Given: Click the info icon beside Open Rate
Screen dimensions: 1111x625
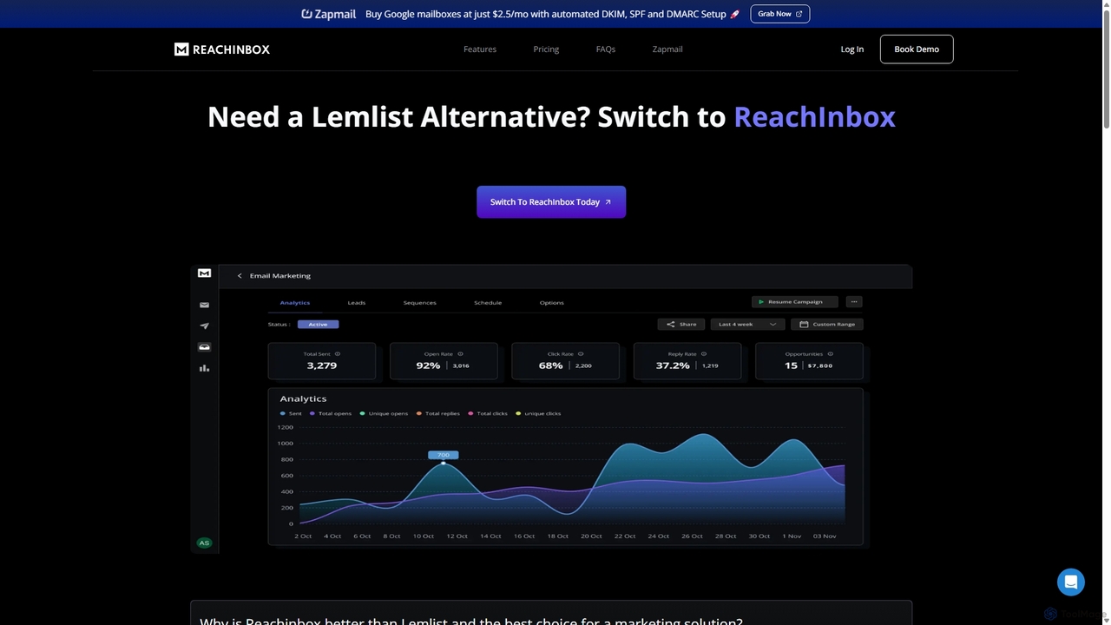Looking at the screenshot, I should pos(460,354).
